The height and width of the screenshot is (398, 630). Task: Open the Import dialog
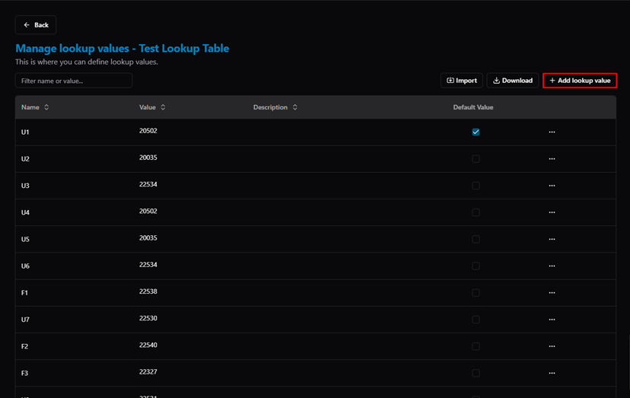[x=462, y=81]
